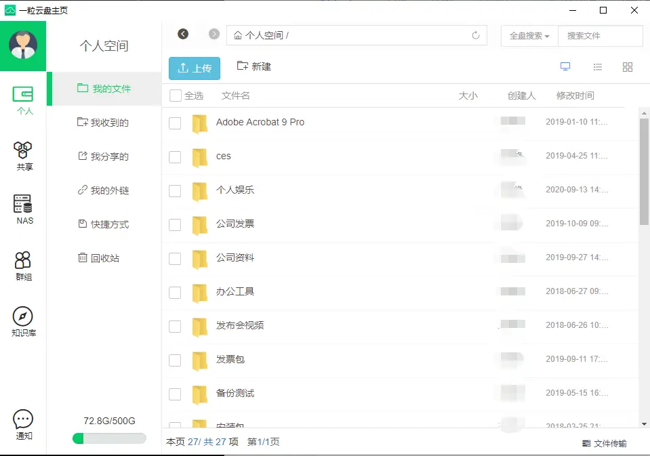Check the 公司发票 row checkbox
This screenshot has height=456, width=650.
(175, 225)
